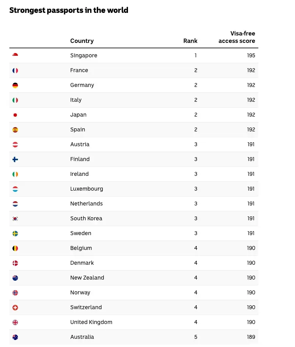Click the Visa-free access score header
Screen dimensions: 295x347
click(237, 37)
